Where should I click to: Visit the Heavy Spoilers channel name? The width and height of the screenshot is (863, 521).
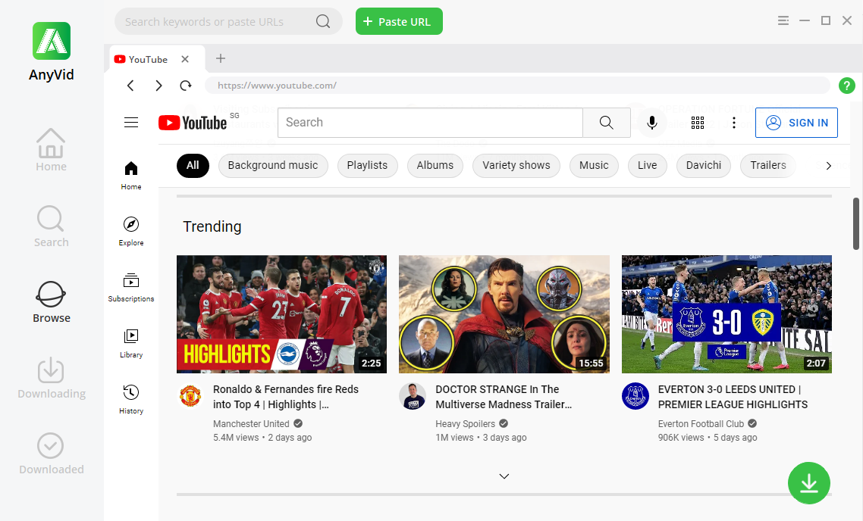[465, 424]
